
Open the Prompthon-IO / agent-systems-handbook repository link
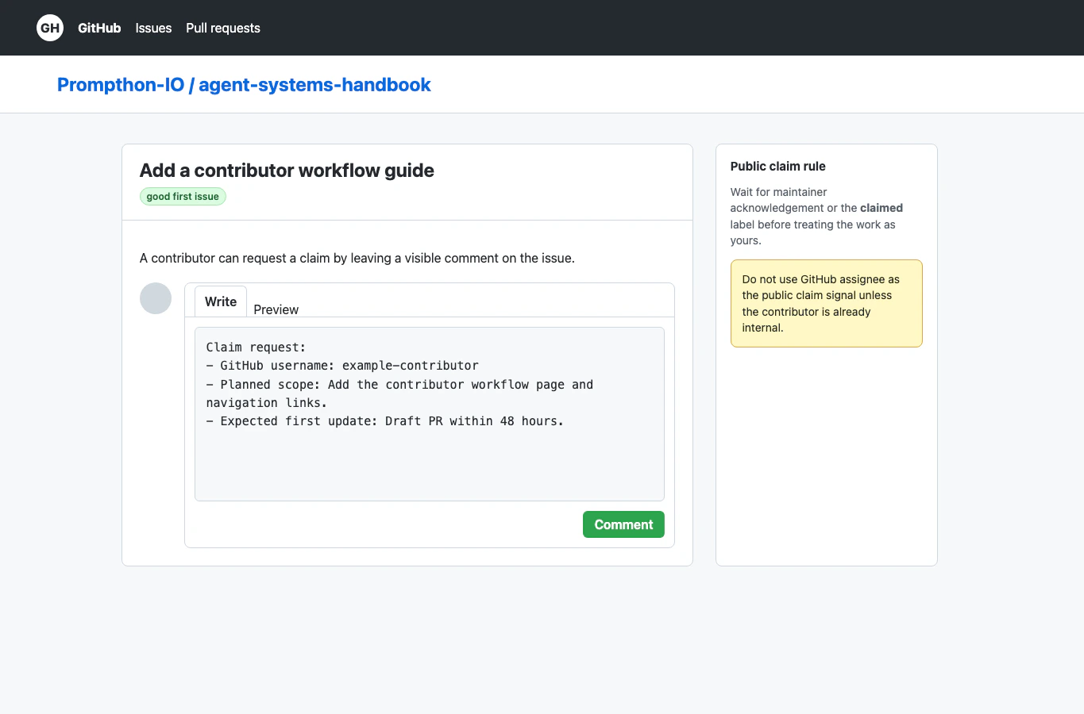244,85
